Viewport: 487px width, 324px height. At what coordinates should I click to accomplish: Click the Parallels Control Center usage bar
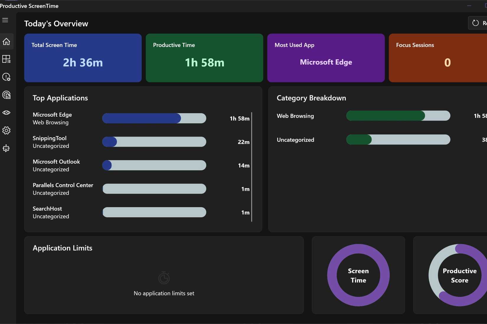click(154, 189)
